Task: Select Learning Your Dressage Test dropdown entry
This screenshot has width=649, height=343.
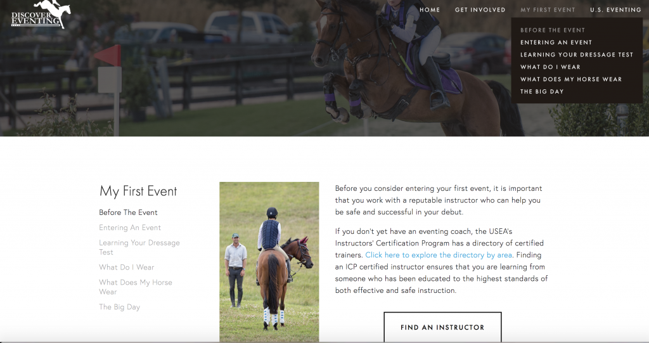Action: click(x=577, y=55)
